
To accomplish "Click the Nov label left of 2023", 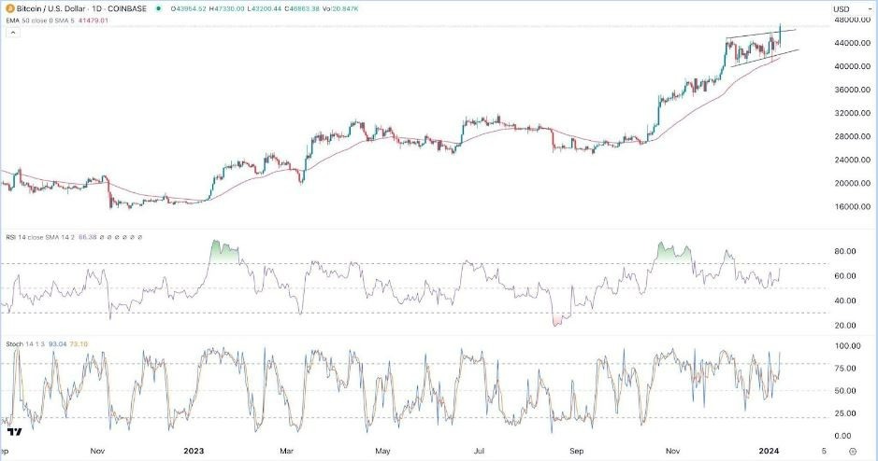I will [97, 451].
